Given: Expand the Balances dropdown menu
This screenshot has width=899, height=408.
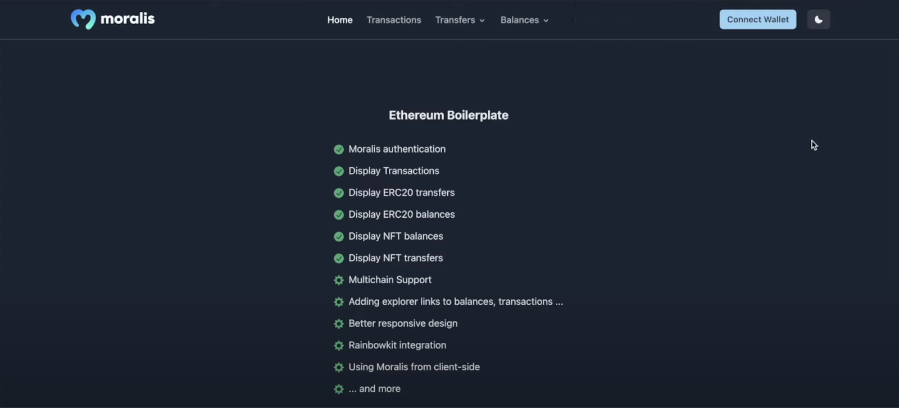Looking at the screenshot, I should click(524, 20).
